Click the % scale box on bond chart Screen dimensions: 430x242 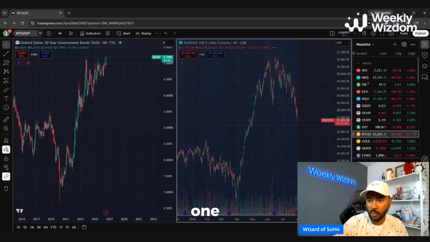168,43
